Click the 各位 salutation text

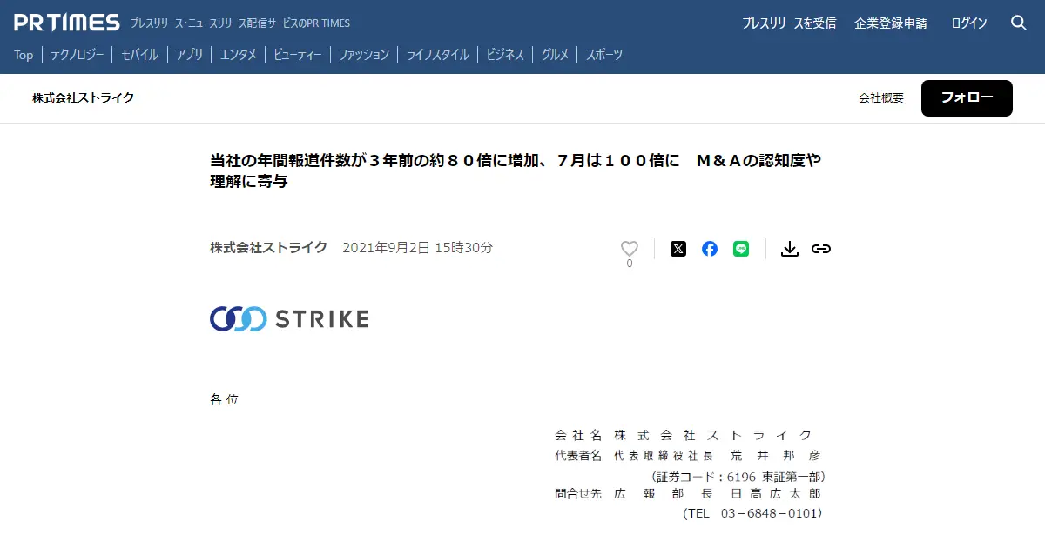point(225,400)
